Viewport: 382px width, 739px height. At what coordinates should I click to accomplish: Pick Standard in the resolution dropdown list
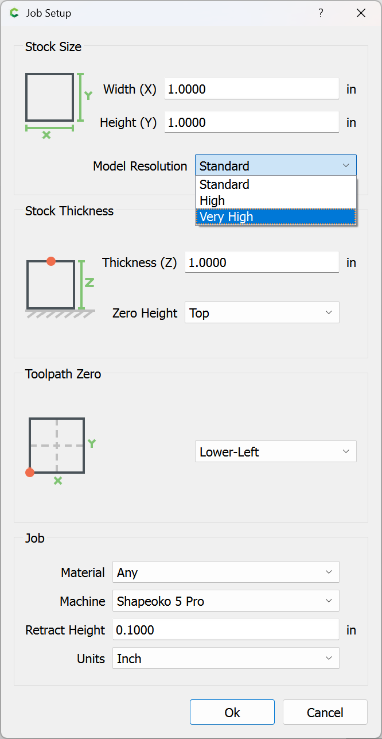click(276, 185)
